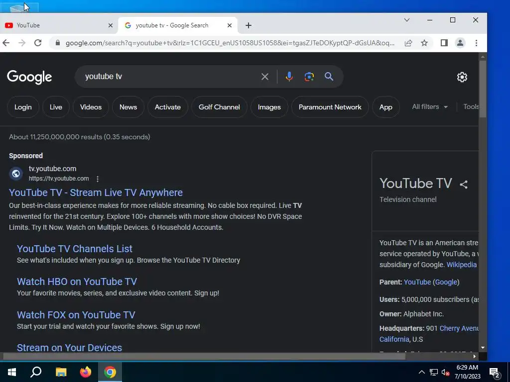Open Chrome's side panel
This screenshot has height=382, width=510.
[444, 43]
